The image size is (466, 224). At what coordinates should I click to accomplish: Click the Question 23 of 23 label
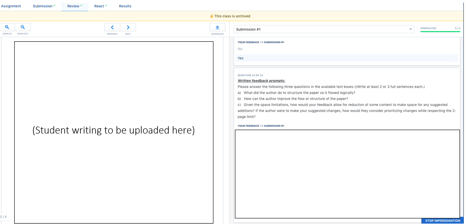(250, 75)
